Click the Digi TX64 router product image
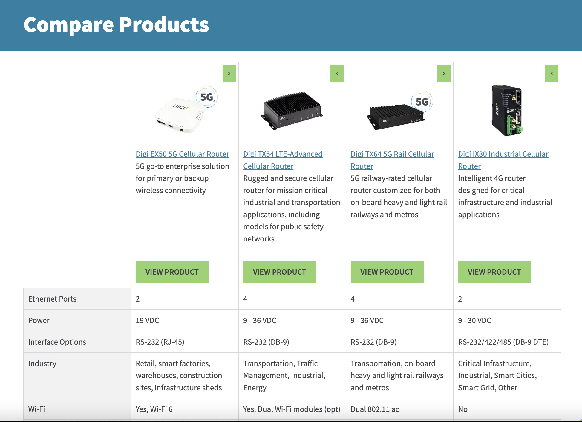 [x=399, y=111]
